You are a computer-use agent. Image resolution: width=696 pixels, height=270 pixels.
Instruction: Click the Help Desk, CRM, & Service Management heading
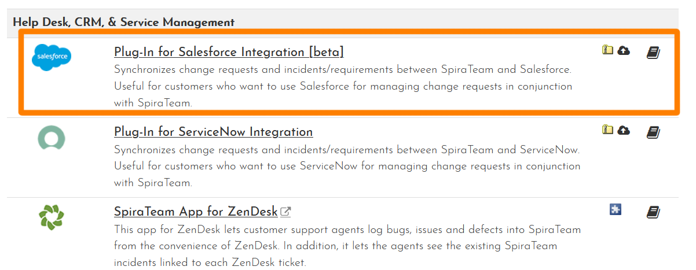click(x=123, y=23)
